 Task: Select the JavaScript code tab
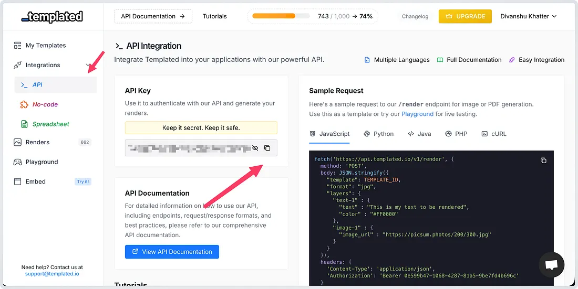[329, 134]
